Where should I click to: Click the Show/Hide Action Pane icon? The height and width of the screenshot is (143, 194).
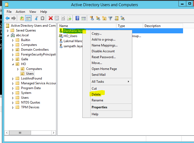pos(84,18)
